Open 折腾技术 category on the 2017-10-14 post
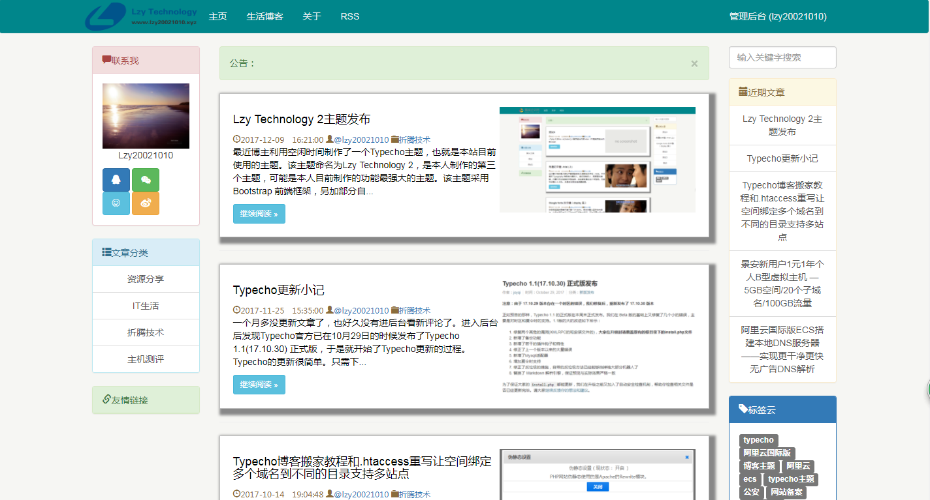Viewport: 930px width, 500px height. pos(415,494)
